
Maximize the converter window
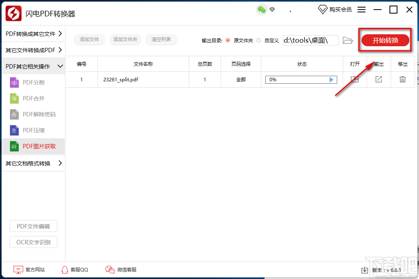pos(393,10)
